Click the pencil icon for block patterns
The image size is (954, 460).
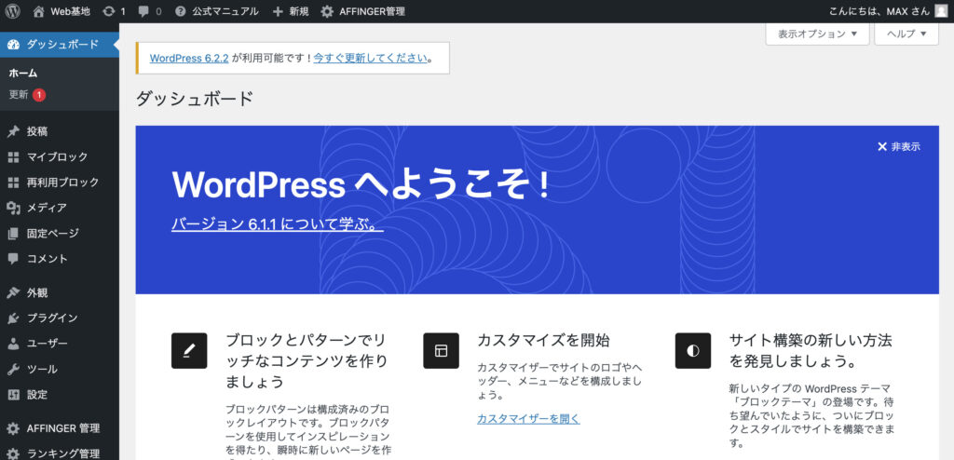[189, 350]
